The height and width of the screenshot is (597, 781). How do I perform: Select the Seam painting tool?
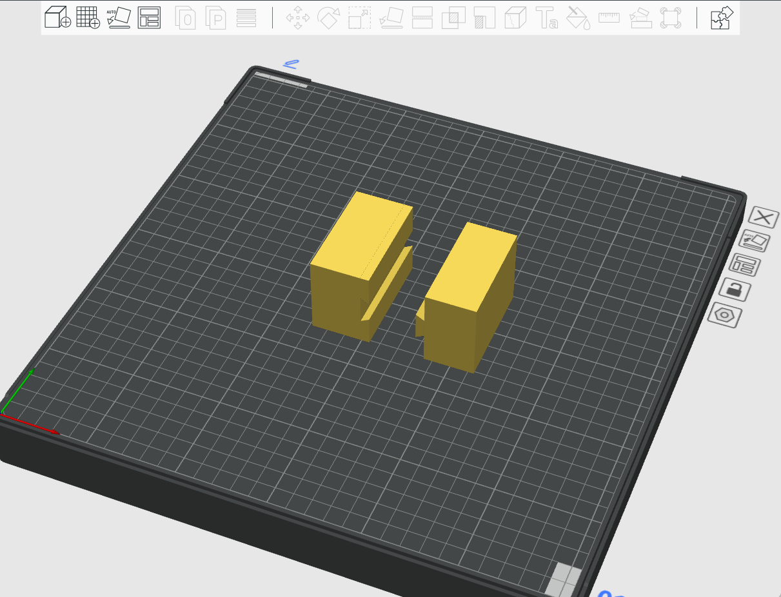tap(515, 17)
